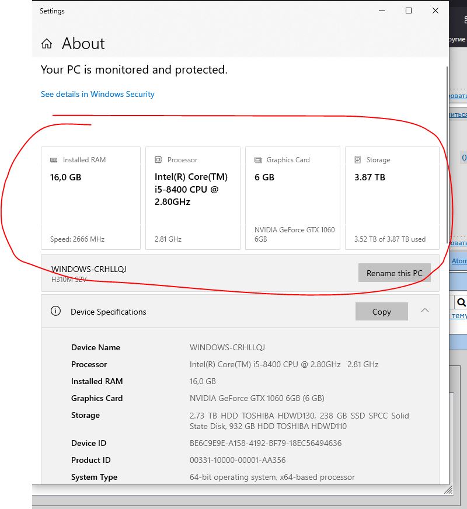Open See details in Windows Security
Image resolution: width=467 pixels, height=509 pixels.
pyautogui.click(x=97, y=94)
